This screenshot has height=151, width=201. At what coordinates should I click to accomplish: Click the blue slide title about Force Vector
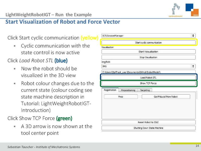63,22
